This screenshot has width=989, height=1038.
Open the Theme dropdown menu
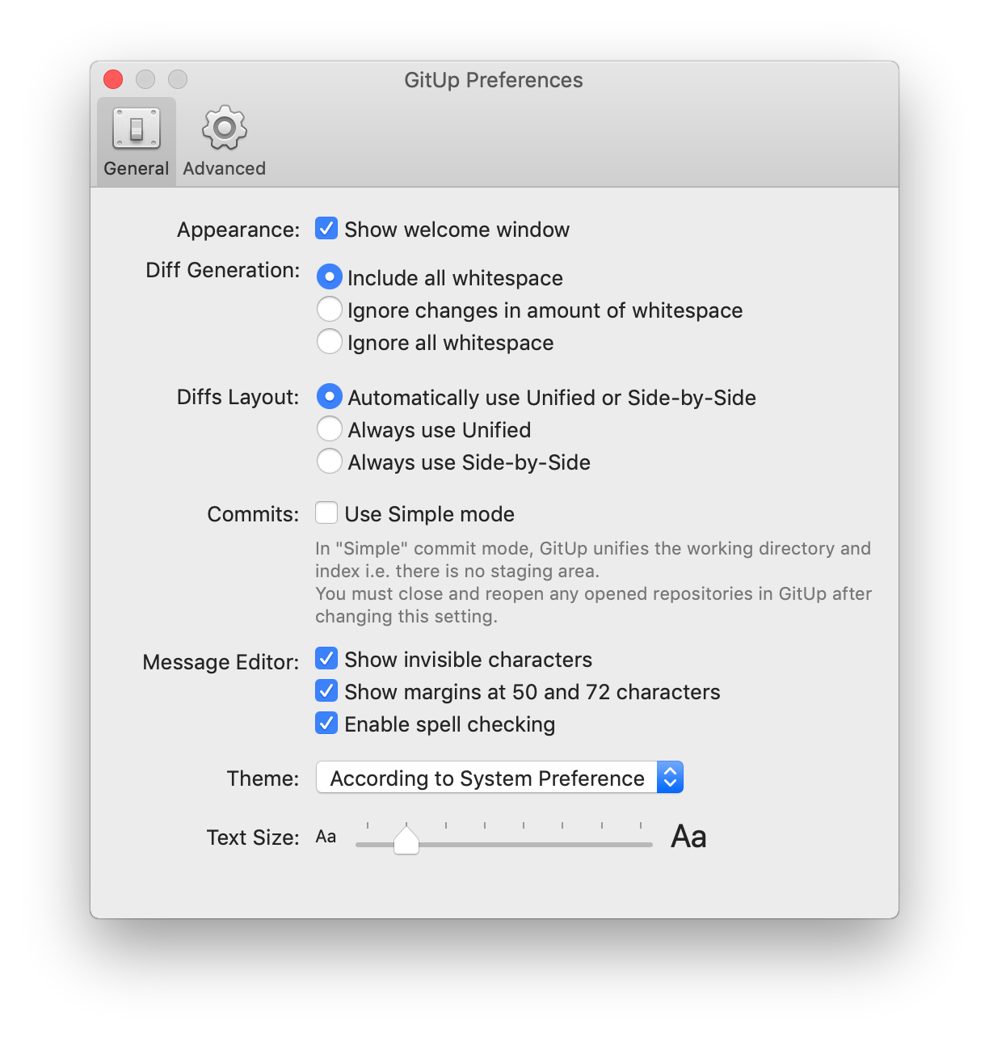(499, 778)
